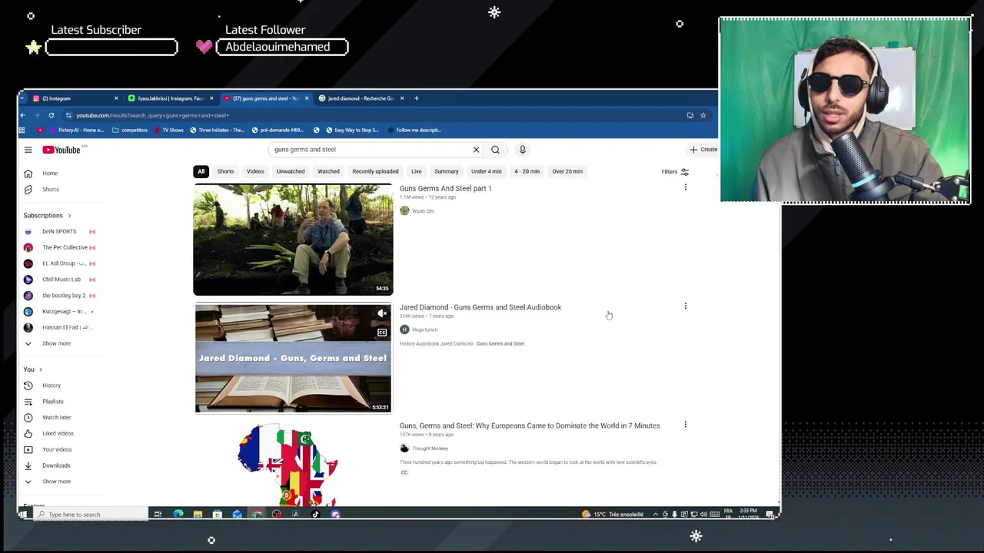Select the Unwatched filter chip
The image size is (984, 553).
[x=291, y=172]
